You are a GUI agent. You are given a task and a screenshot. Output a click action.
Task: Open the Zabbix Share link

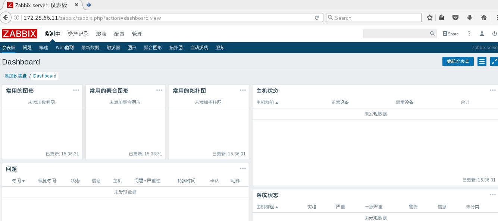(451, 34)
